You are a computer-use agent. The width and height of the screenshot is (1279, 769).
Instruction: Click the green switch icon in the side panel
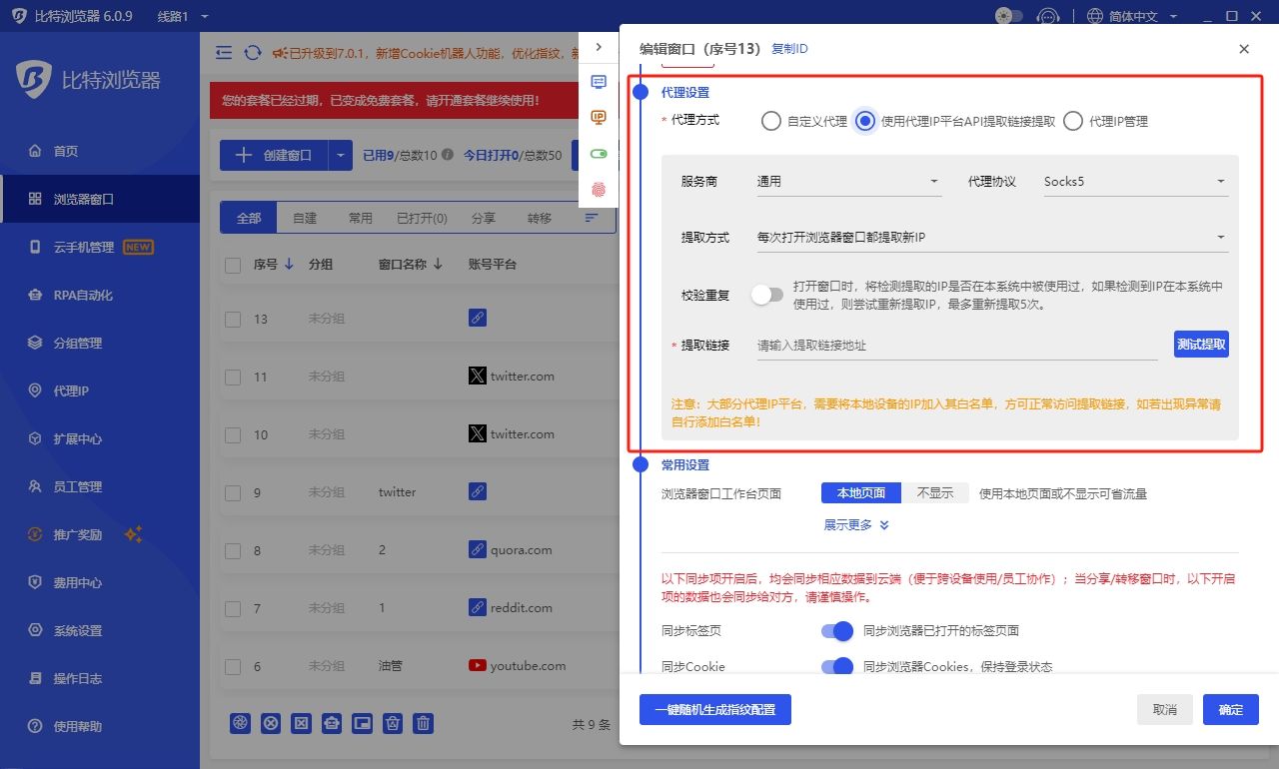point(598,154)
